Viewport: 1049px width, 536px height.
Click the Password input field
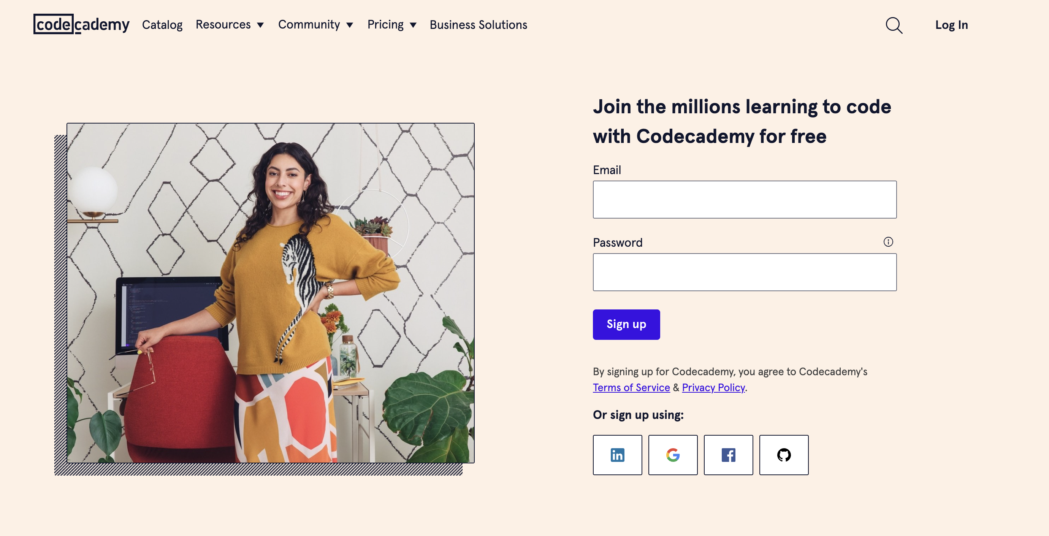point(745,271)
